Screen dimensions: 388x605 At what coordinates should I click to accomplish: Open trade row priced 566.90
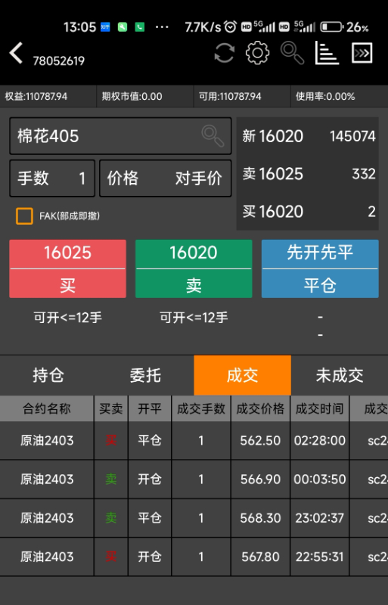click(194, 479)
